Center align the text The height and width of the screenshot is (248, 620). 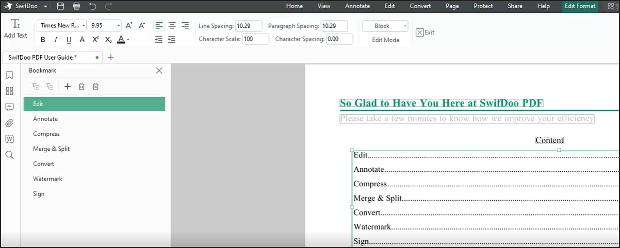click(172, 25)
